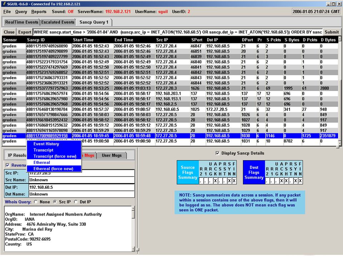Image resolution: width=343 pixels, height=257 pixels.
Task: Select row with Sancp ID 4881175223179331754
Action: 170,62
